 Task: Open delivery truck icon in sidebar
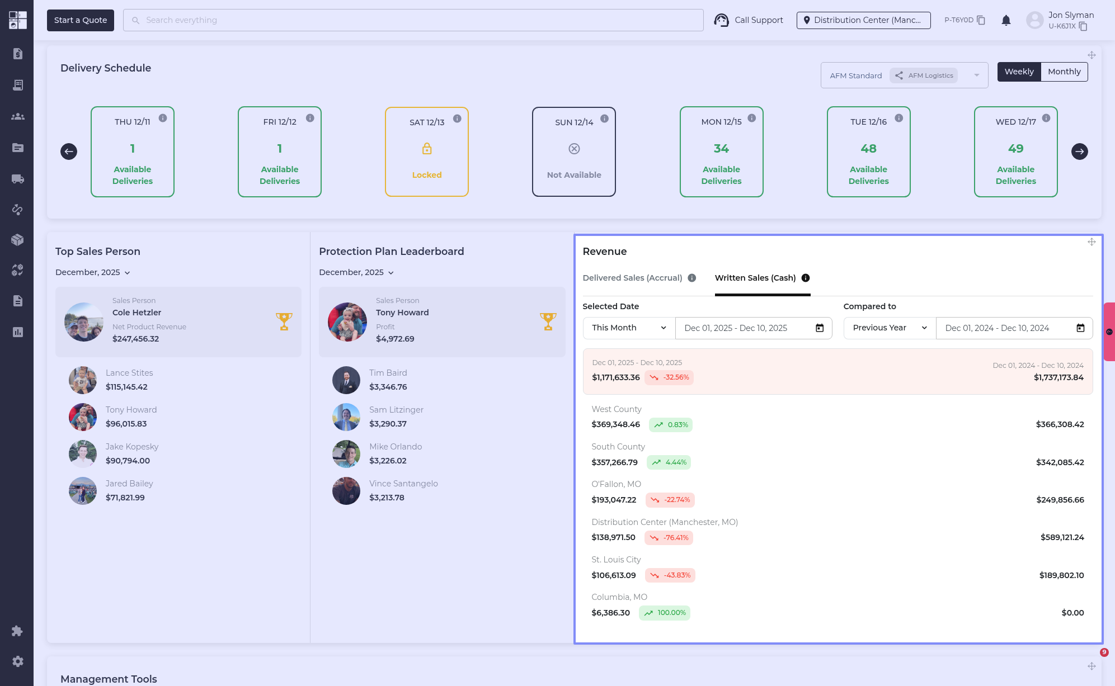pos(17,179)
